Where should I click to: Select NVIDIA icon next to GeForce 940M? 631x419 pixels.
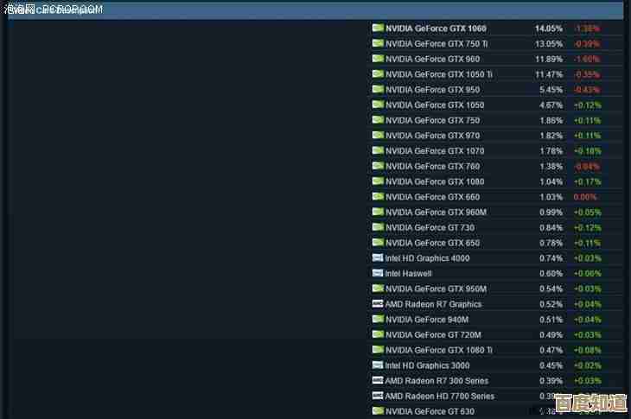click(378, 319)
